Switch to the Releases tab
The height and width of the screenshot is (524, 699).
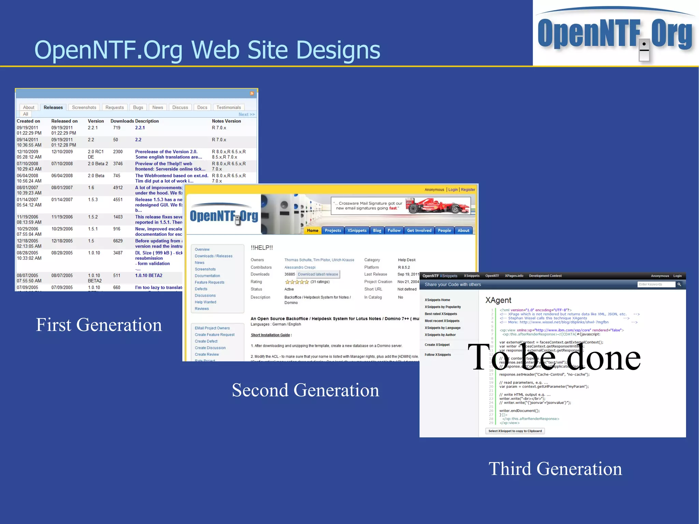pos(53,108)
